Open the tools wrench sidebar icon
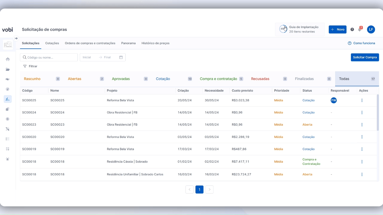This screenshot has width=383, height=215. (8, 129)
